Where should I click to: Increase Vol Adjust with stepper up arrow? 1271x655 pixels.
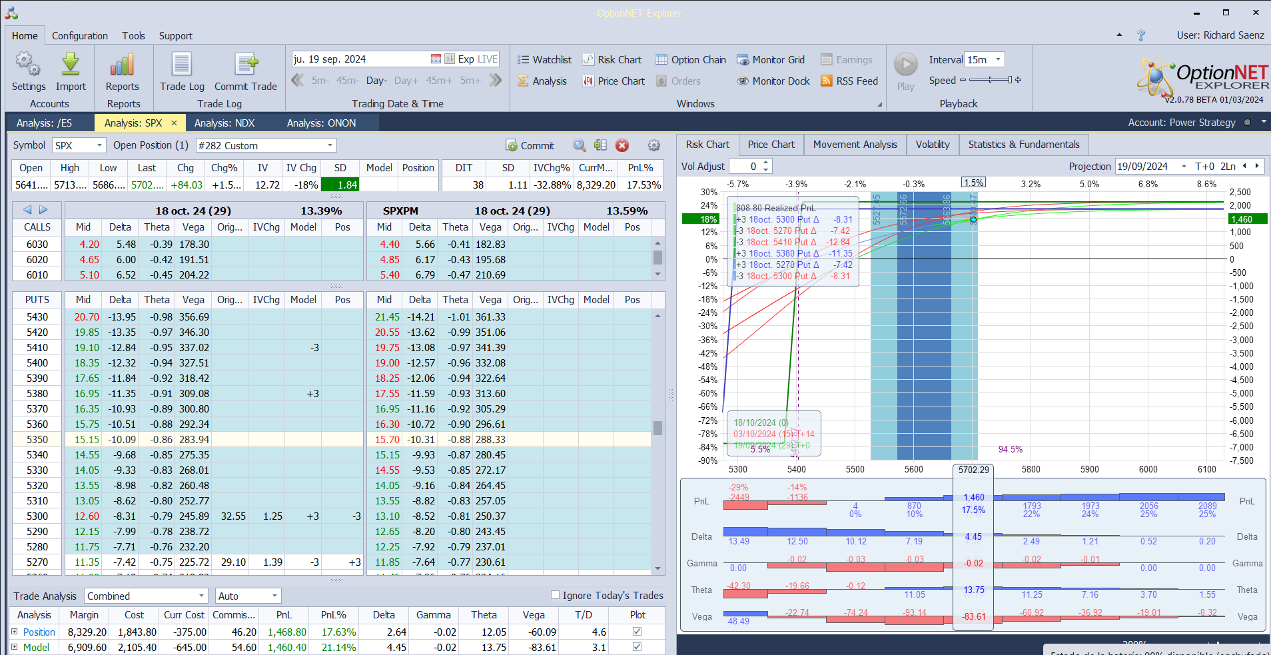(x=766, y=163)
